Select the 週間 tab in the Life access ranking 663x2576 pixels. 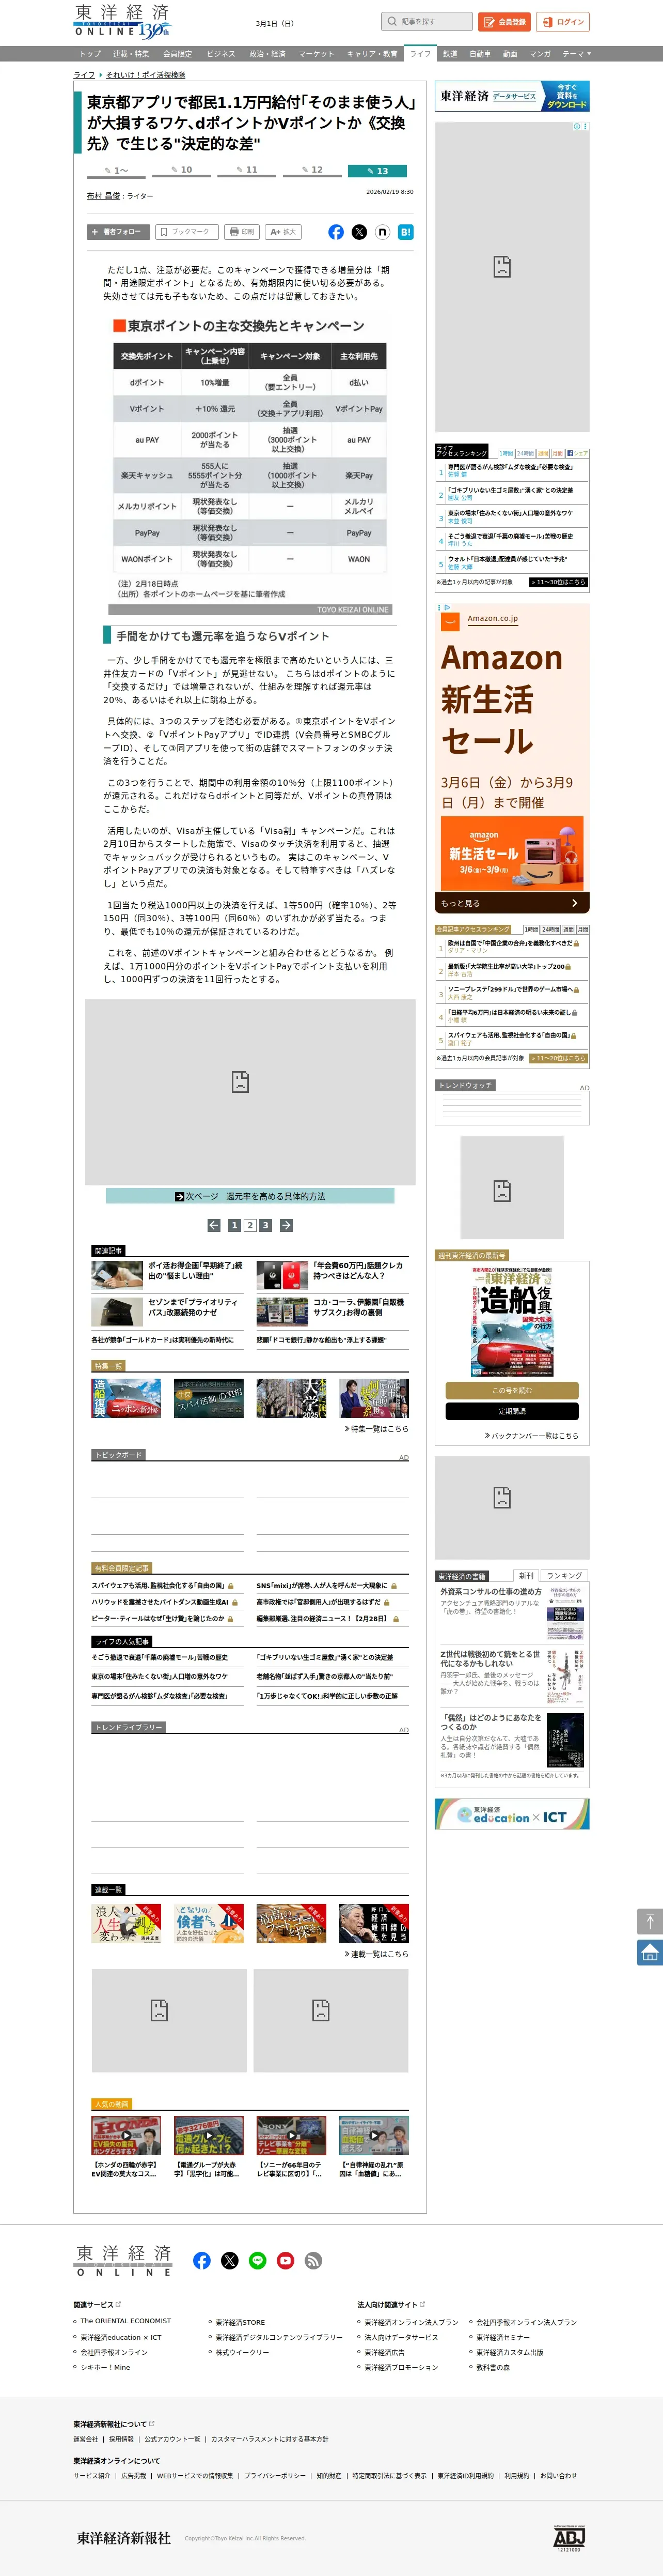pyautogui.click(x=543, y=453)
